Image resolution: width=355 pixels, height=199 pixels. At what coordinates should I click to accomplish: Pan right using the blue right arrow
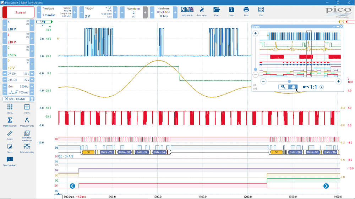point(326,186)
